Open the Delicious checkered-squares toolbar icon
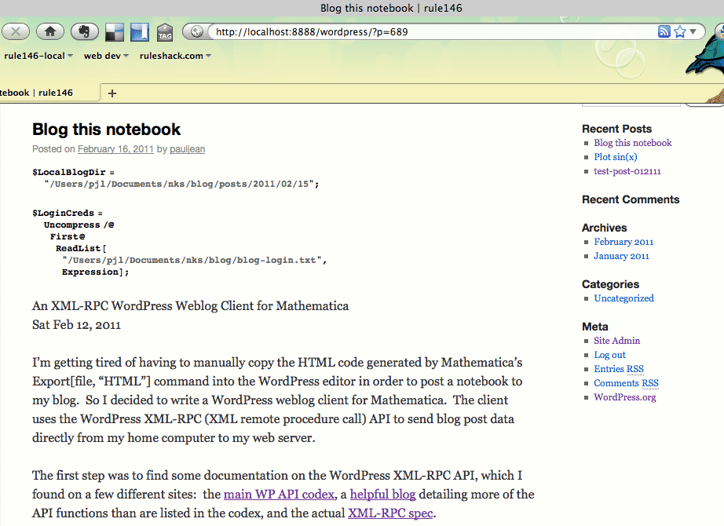The height and width of the screenshot is (526, 724). click(x=115, y=32)
